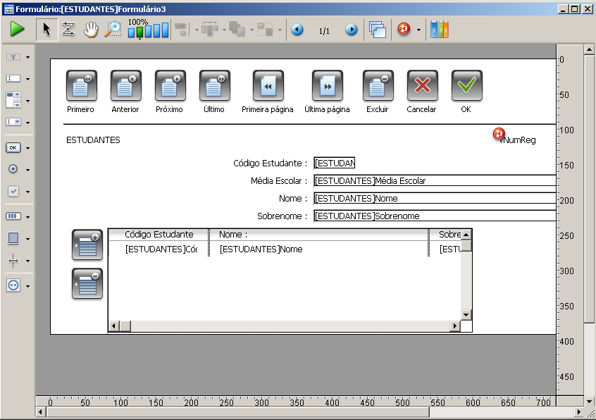The width and height of the screenshot is (596, 420).
Task: Click the Cancelar red X button
Action: pos(422,86)
